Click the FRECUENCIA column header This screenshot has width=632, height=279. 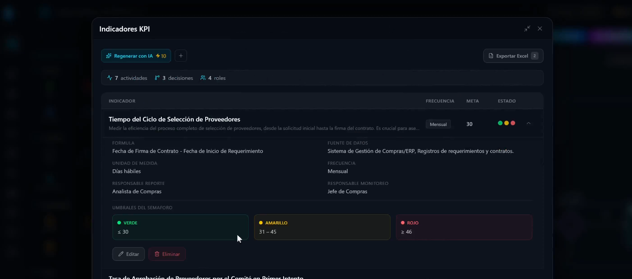tap(440, 101)
